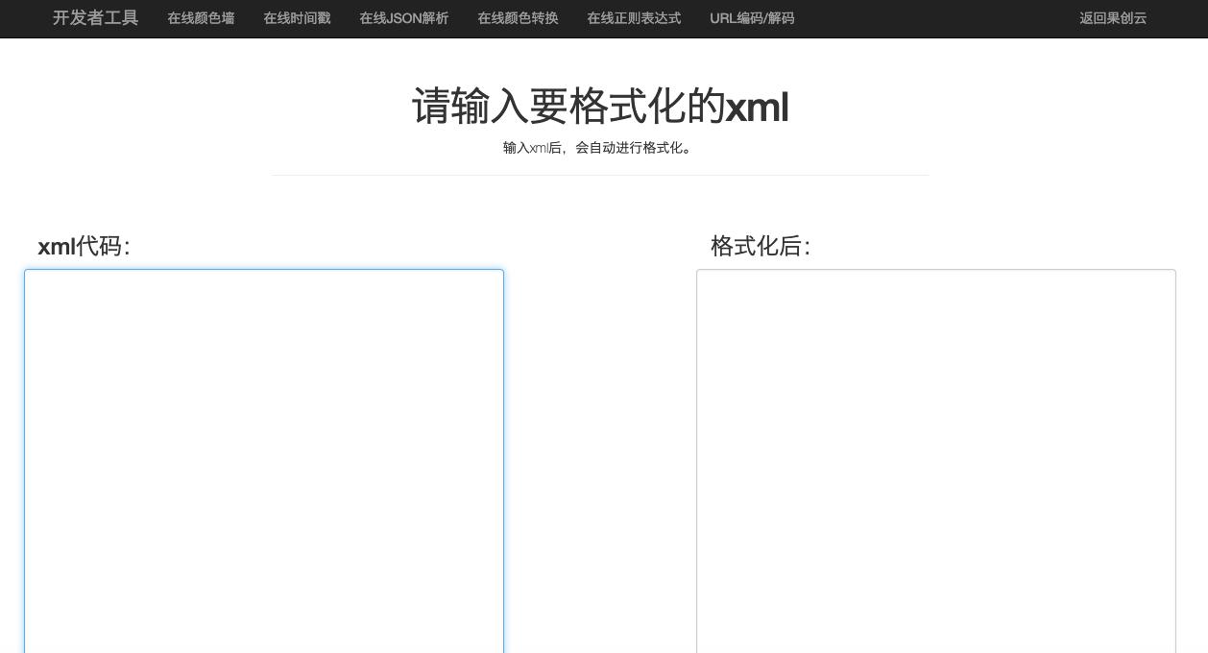This screenshot has height=653, width=1208.
Task: Open the 在线颜色墙 tool
Action: point(201,18)
